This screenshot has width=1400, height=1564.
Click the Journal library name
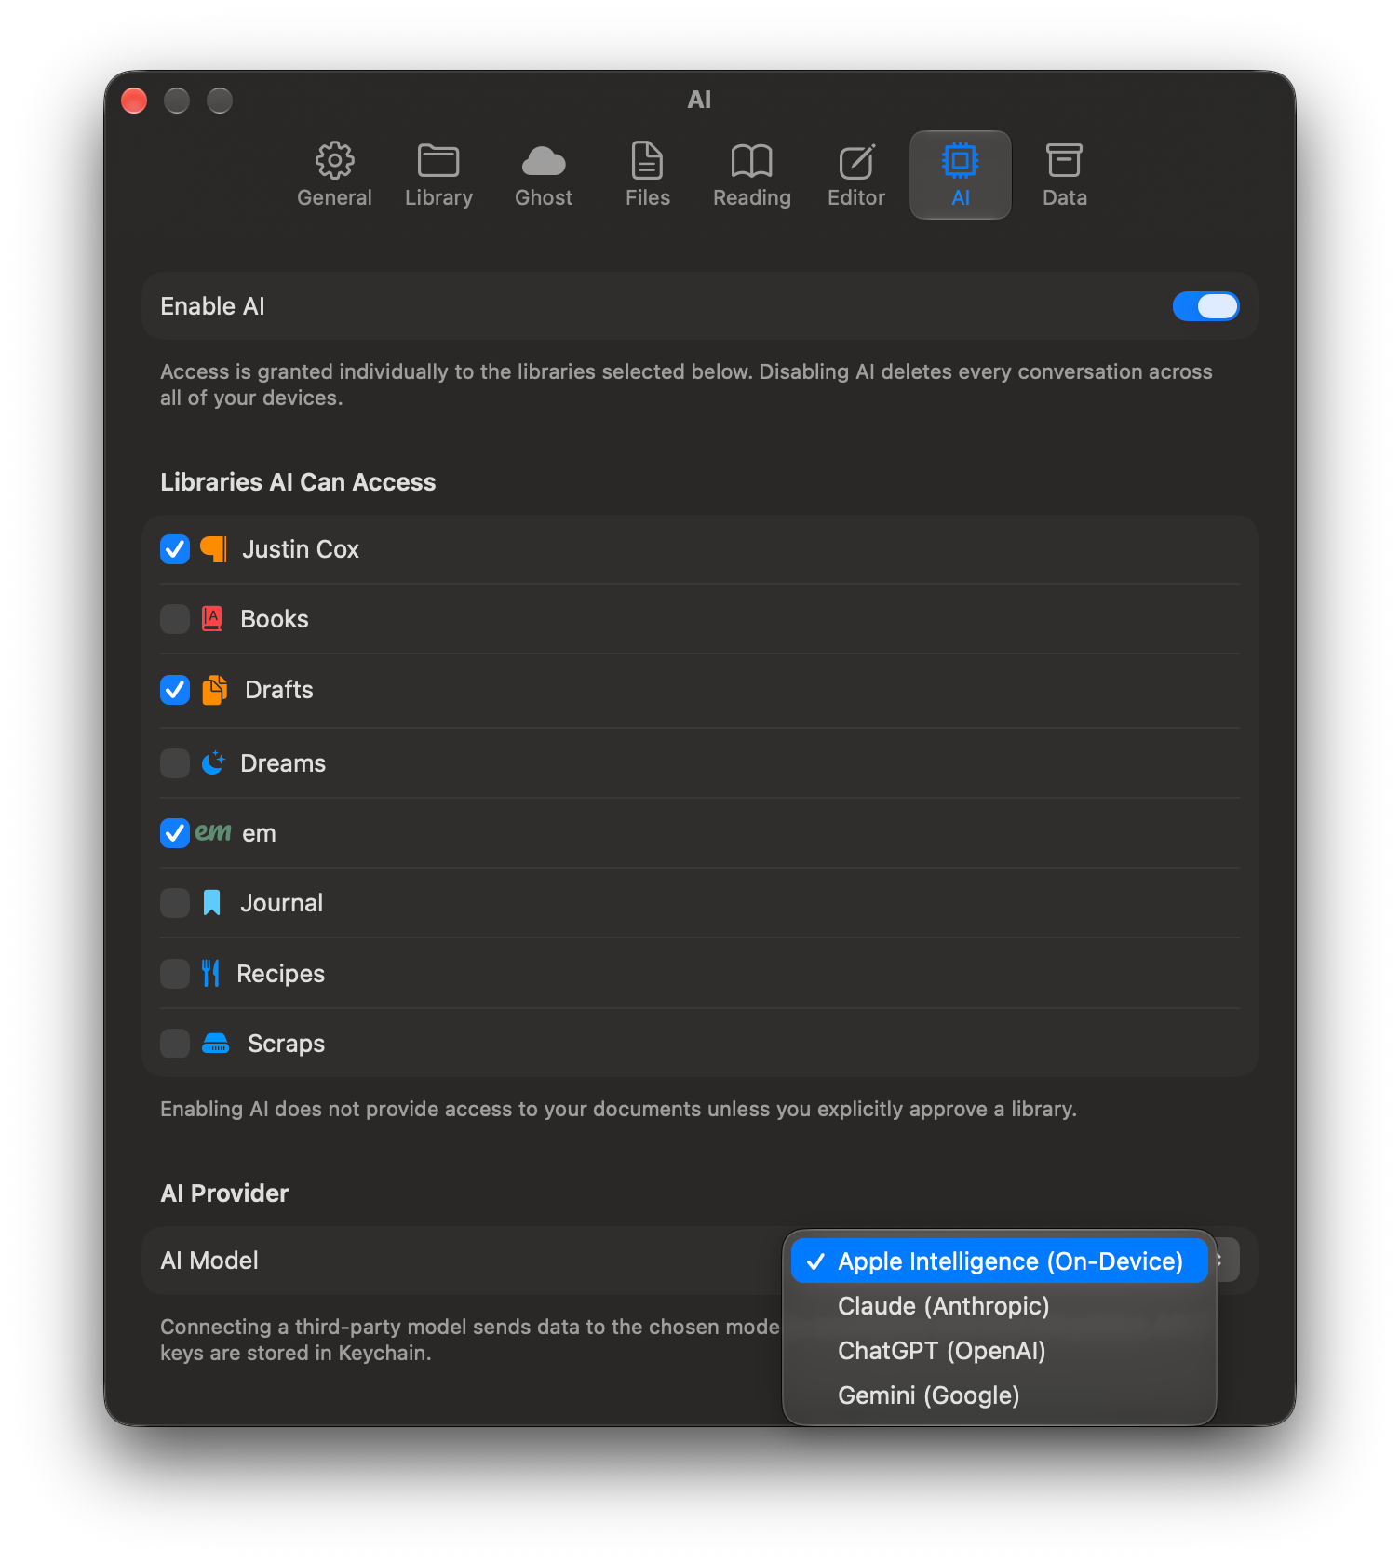tap(282, 903)
